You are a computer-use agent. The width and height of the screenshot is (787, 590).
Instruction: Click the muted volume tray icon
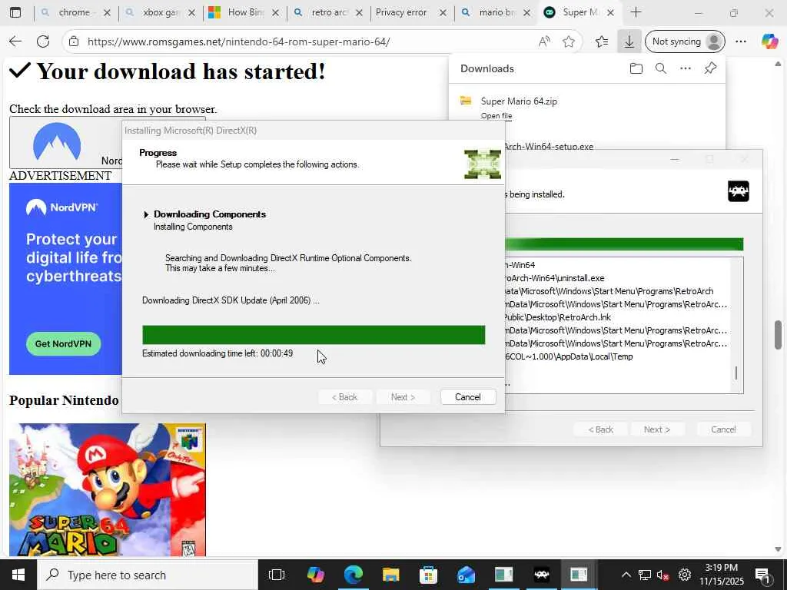[x=663, y=575]
